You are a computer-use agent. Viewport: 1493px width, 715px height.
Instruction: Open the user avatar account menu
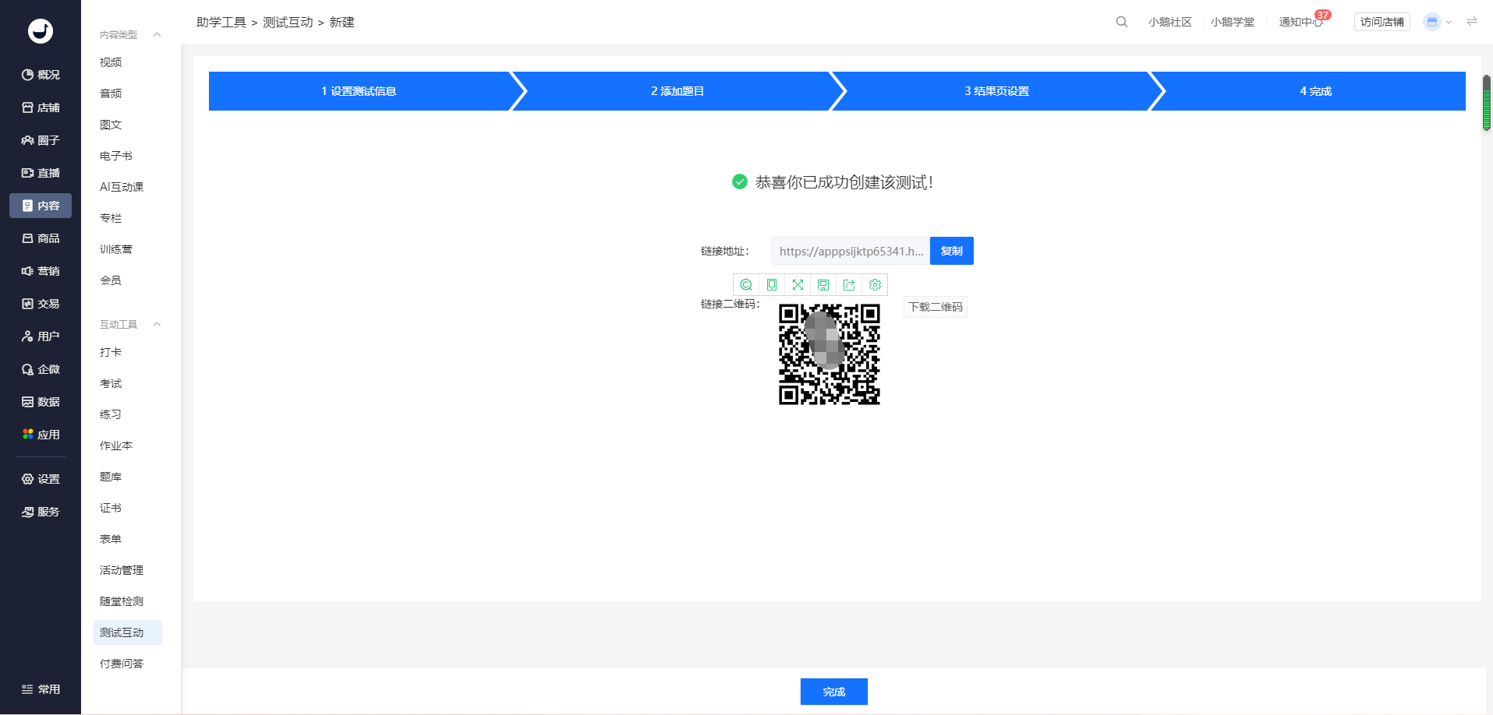1437,22
